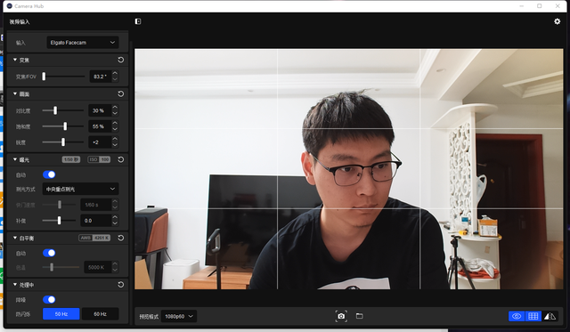The height and width of the screenshot is (332, 570).
Task: Reset the 处理中 processing section
Action: coord(121,285)
